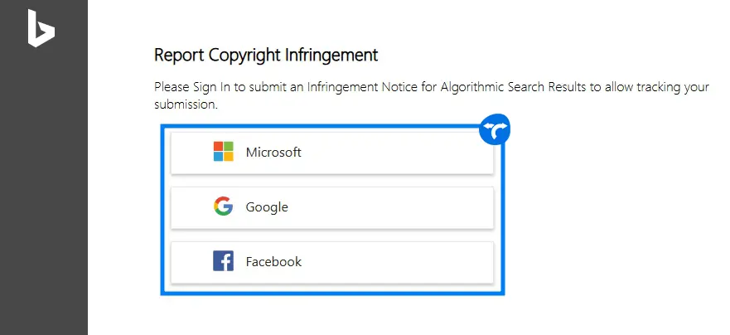Screen dimensions: 730x335
Task: Select the Facebook sign-in button
Action: click(331, 262)
